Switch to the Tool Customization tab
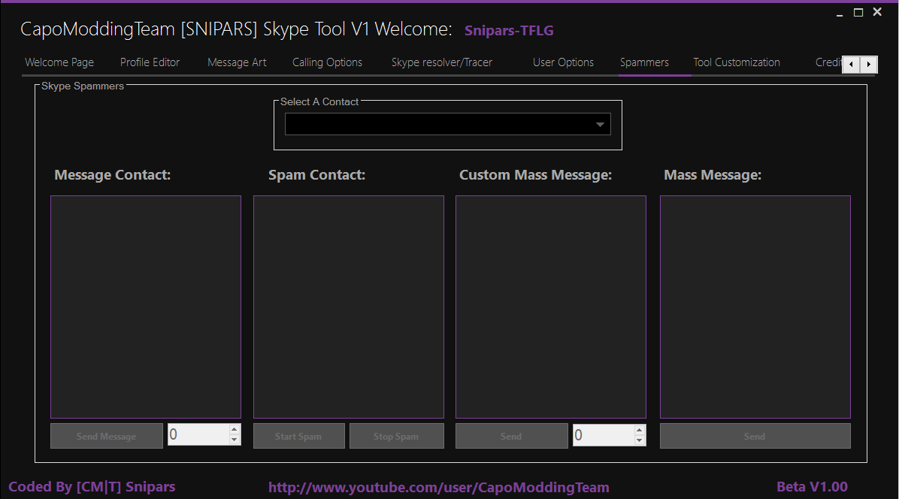The height and width of the screenshot is (499, 899). (x=736, y=62)
